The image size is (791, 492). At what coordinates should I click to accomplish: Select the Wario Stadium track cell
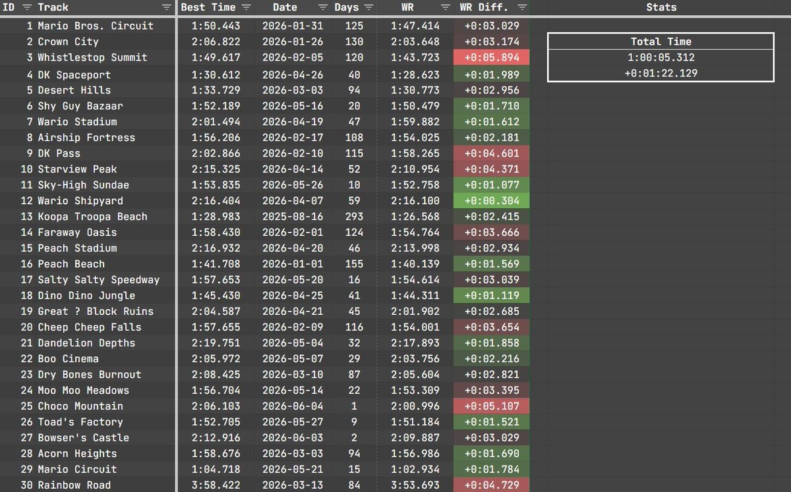click(x=105, y=122)
